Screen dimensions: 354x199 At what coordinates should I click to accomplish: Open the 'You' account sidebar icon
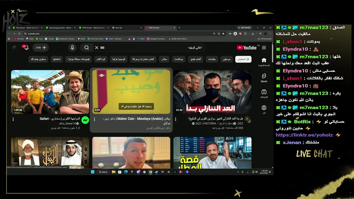coord(264,109)
